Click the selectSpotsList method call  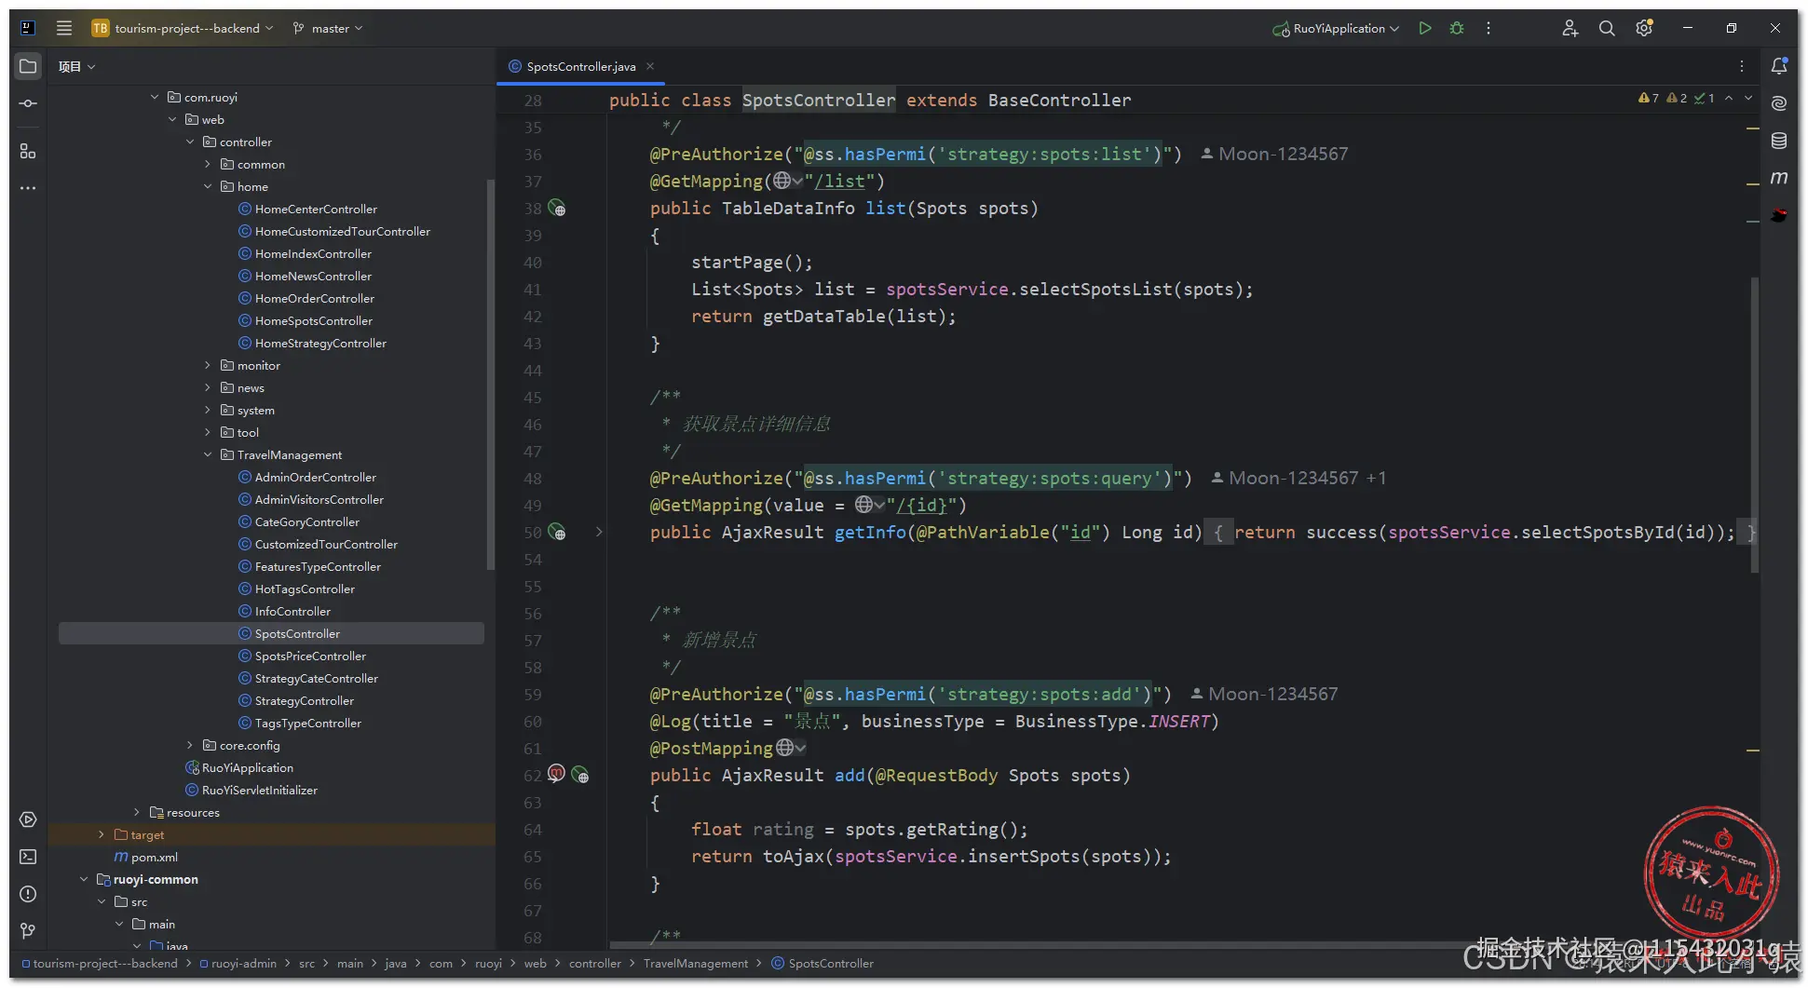(x=1095, y=290)
